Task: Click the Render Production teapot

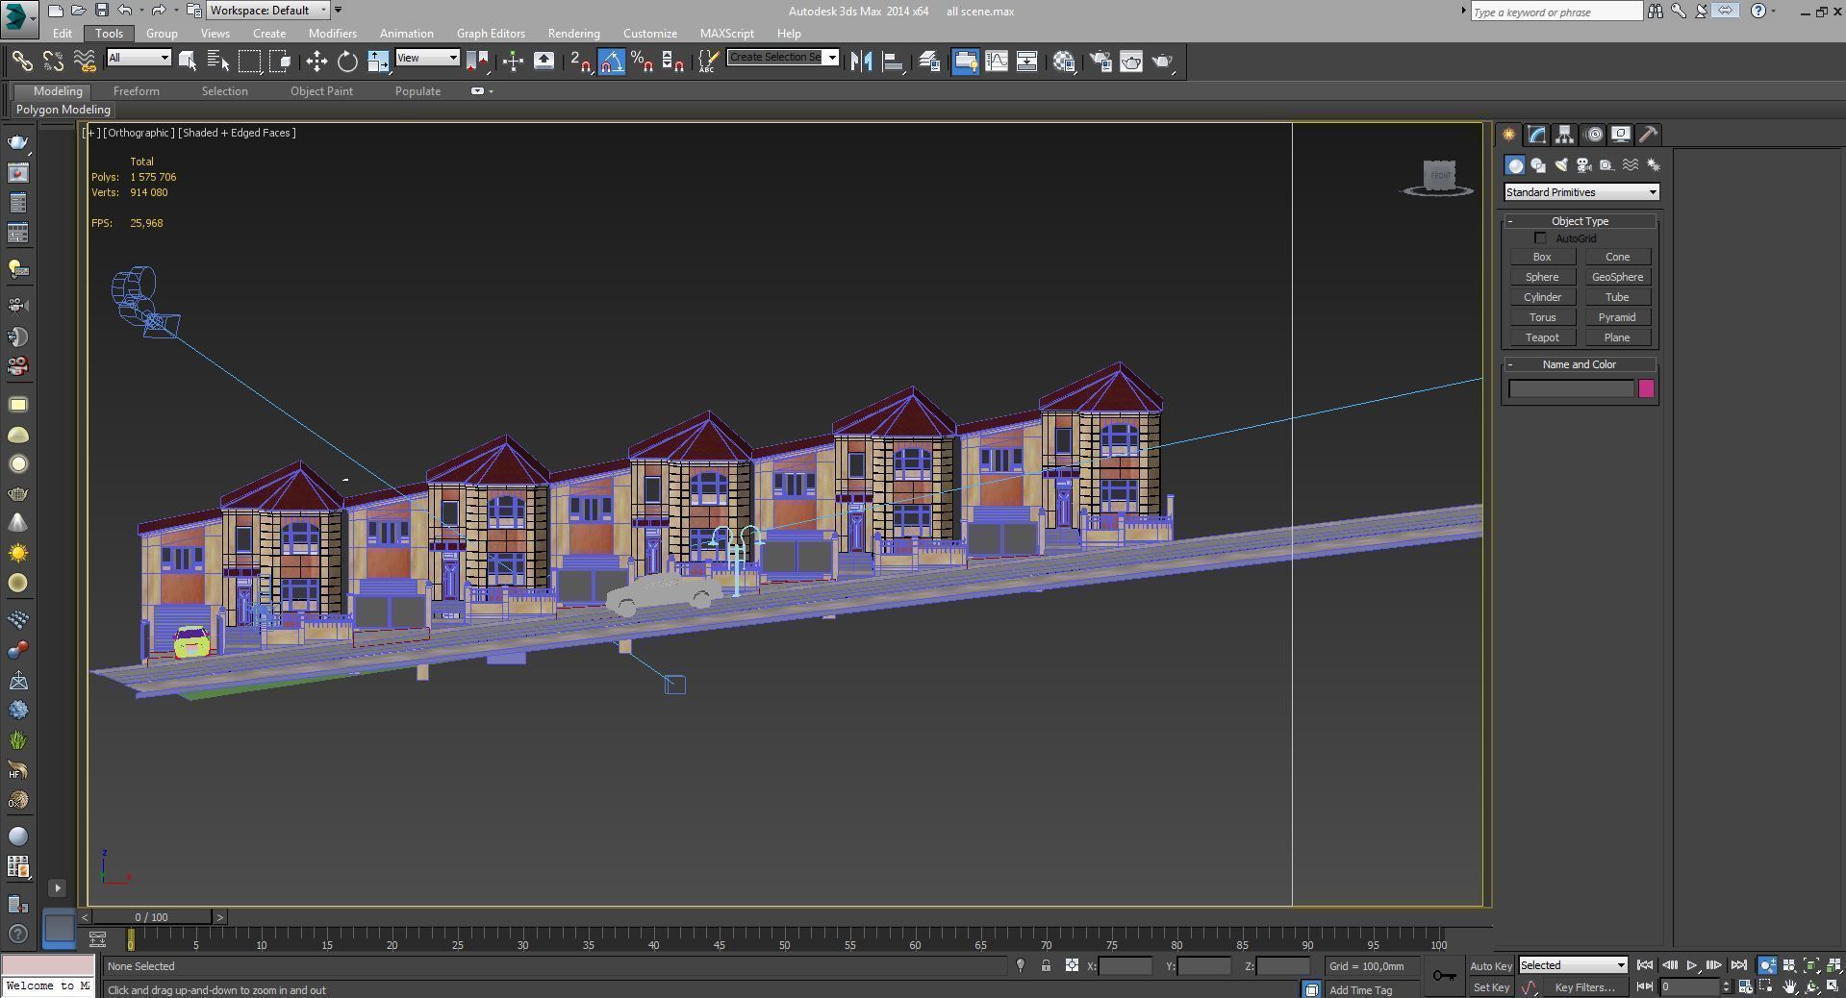Action: point(1162,62)
